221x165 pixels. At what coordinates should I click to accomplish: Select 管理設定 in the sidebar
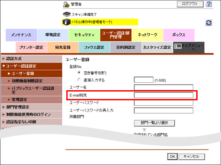pyautogui.click(x=31, y=100)
